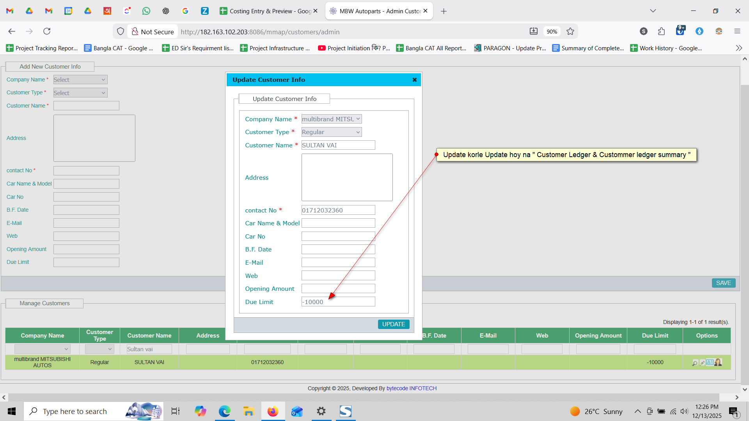Screen dimensions: 749x421
Task: Reload the current browser page
Action: [x=47, y=32]
